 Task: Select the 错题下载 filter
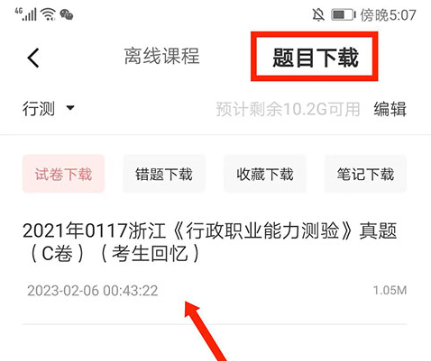[x=164, y=174]
